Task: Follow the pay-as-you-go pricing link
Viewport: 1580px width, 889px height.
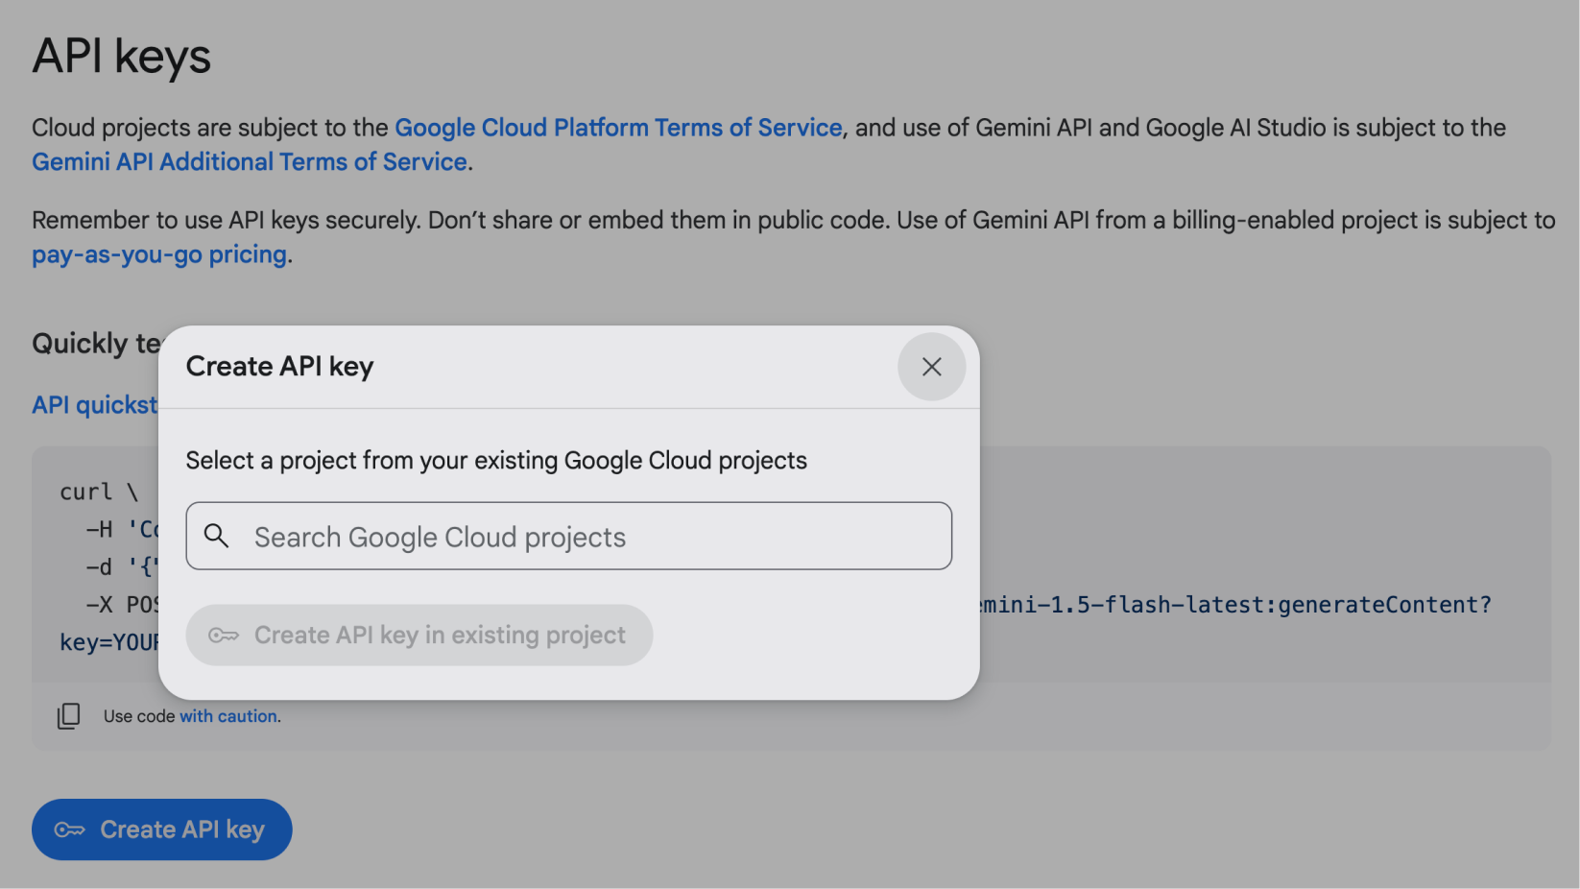Action: [159, 254]
